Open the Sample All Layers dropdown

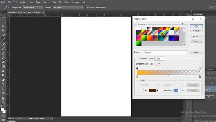click(68, 7)
